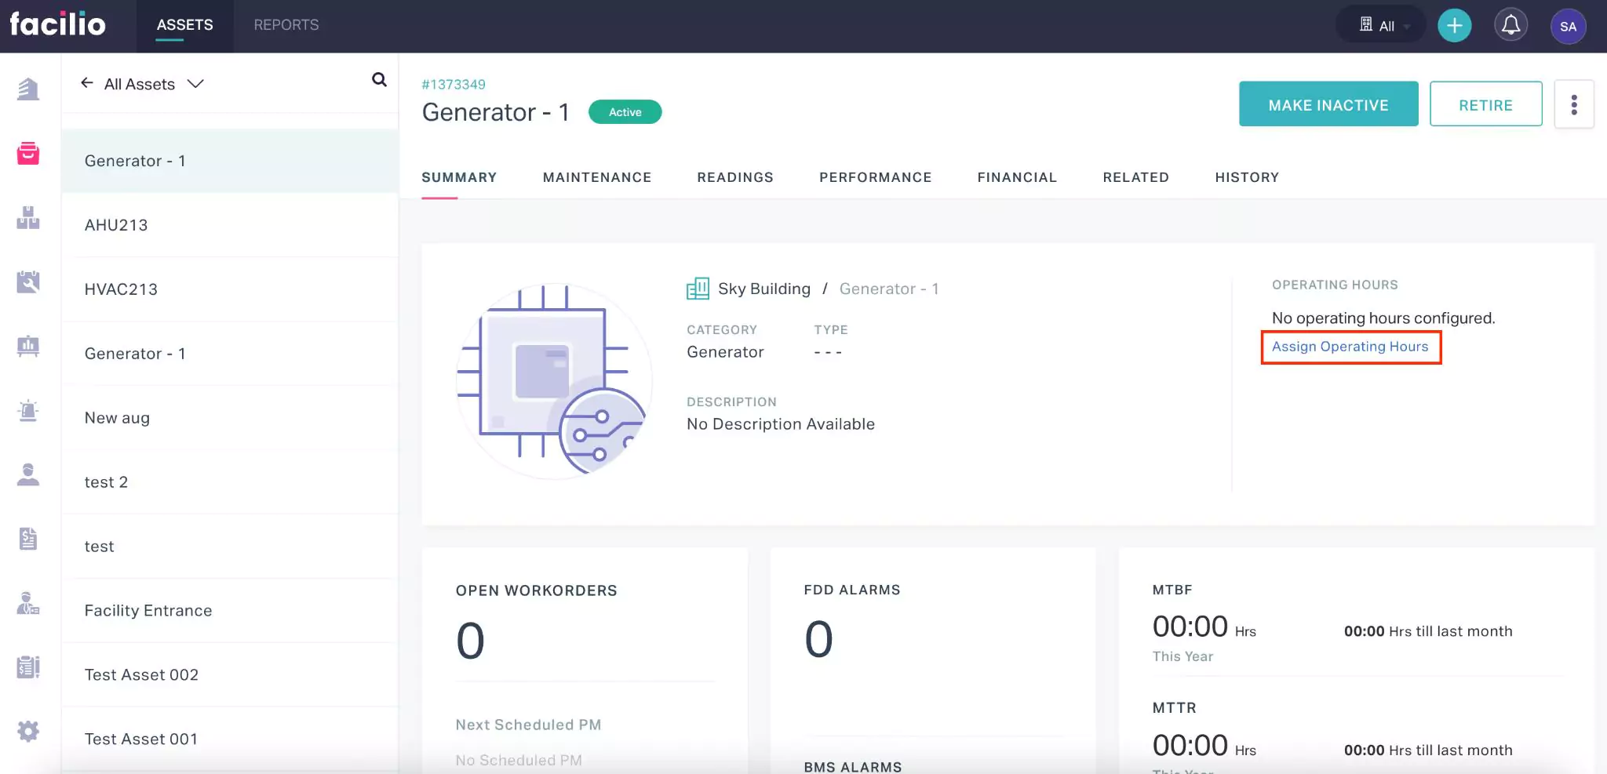The image size is (1607, 774).
Task: Open the three-dot more options menu
Action: pyautogui.click(x=1573, y=104)
